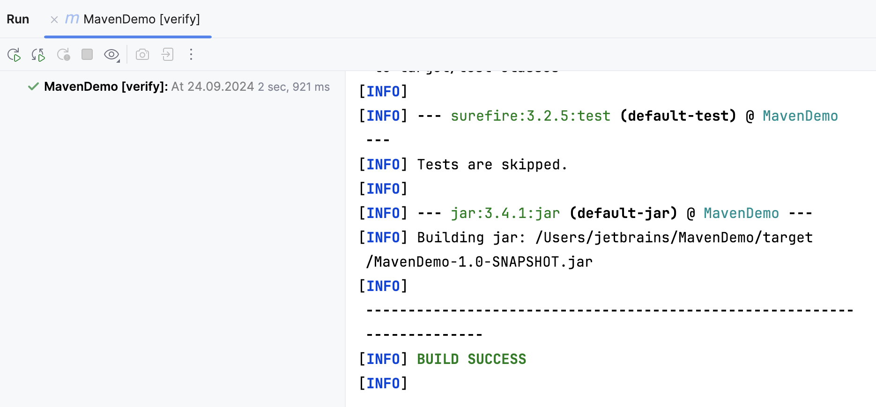Click the jar:3.4.1:jar plugin text
The width and height of the screenshot is (876, 407).
click(505, 213)
